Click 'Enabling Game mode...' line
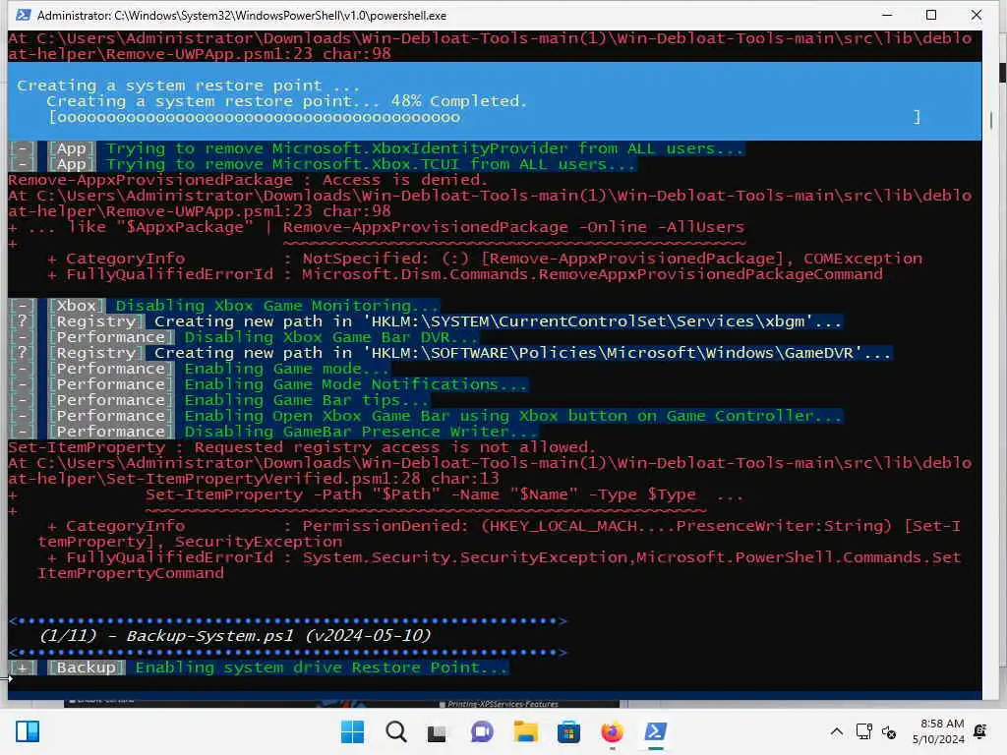1007x755 pixels. 287,369
